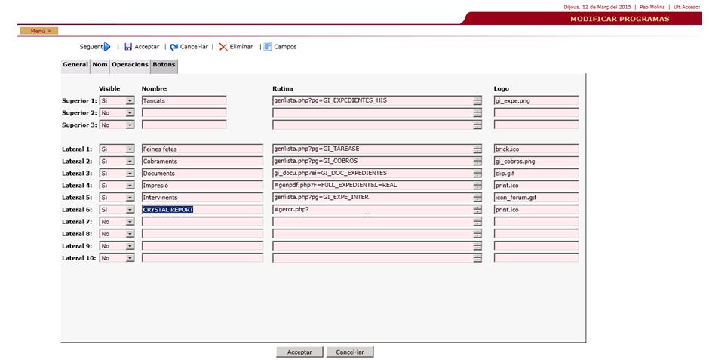Click the Acceptar toolbar link

pyautogui.click(x=147, y=47)
